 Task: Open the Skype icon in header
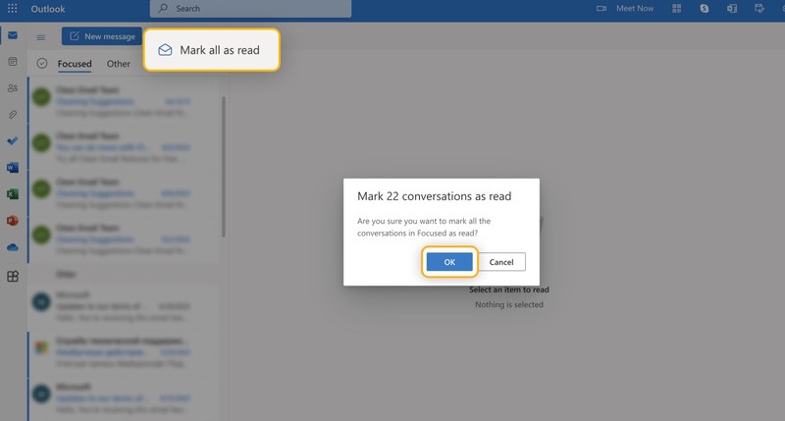tap(705, 9)
